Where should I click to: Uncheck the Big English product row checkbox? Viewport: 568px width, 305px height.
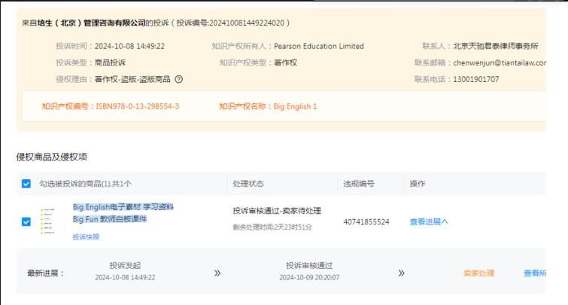(27, 221)
